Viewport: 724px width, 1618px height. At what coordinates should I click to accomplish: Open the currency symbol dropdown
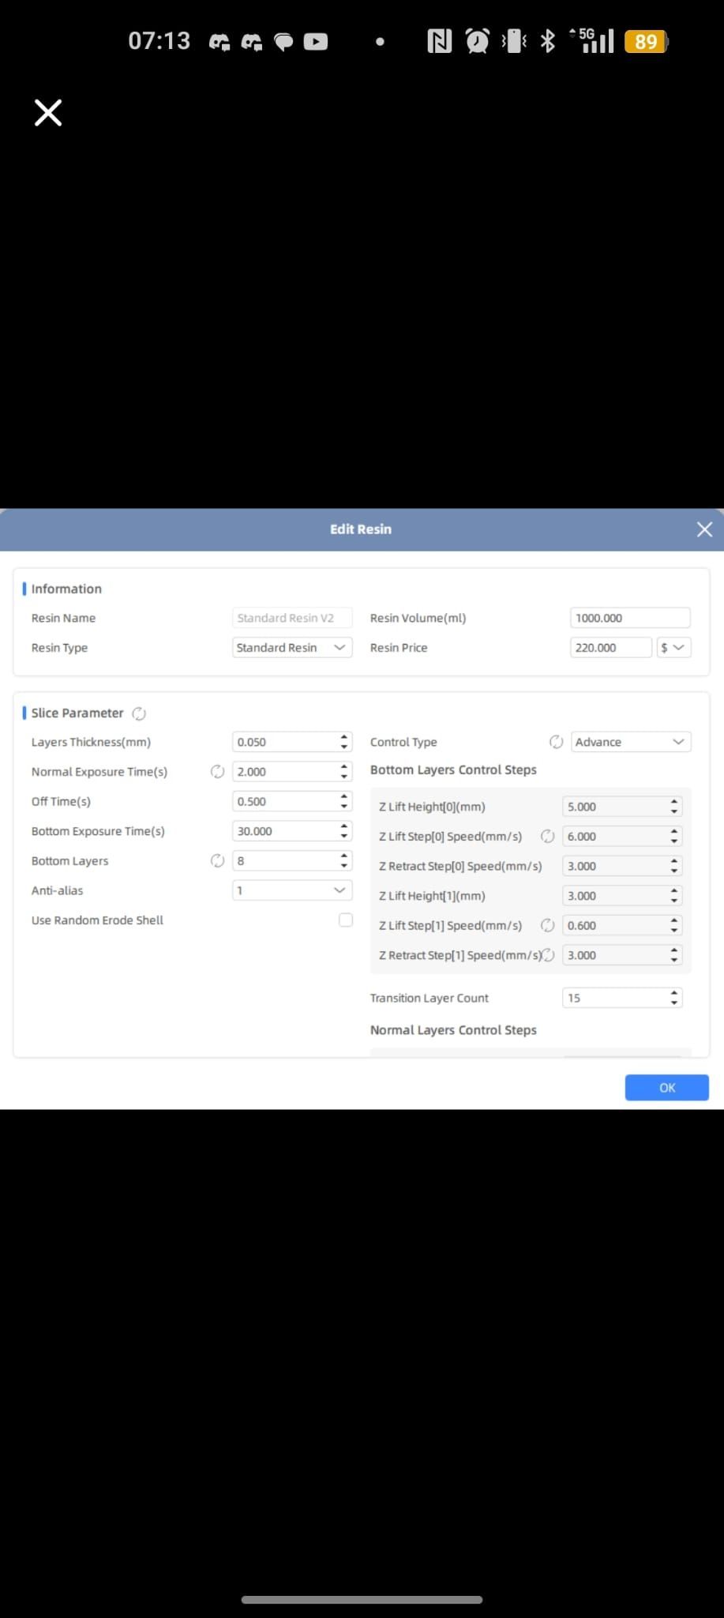[673, 647]
